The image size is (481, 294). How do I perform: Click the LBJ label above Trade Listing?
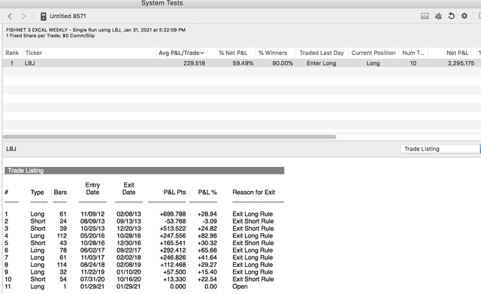11,149
